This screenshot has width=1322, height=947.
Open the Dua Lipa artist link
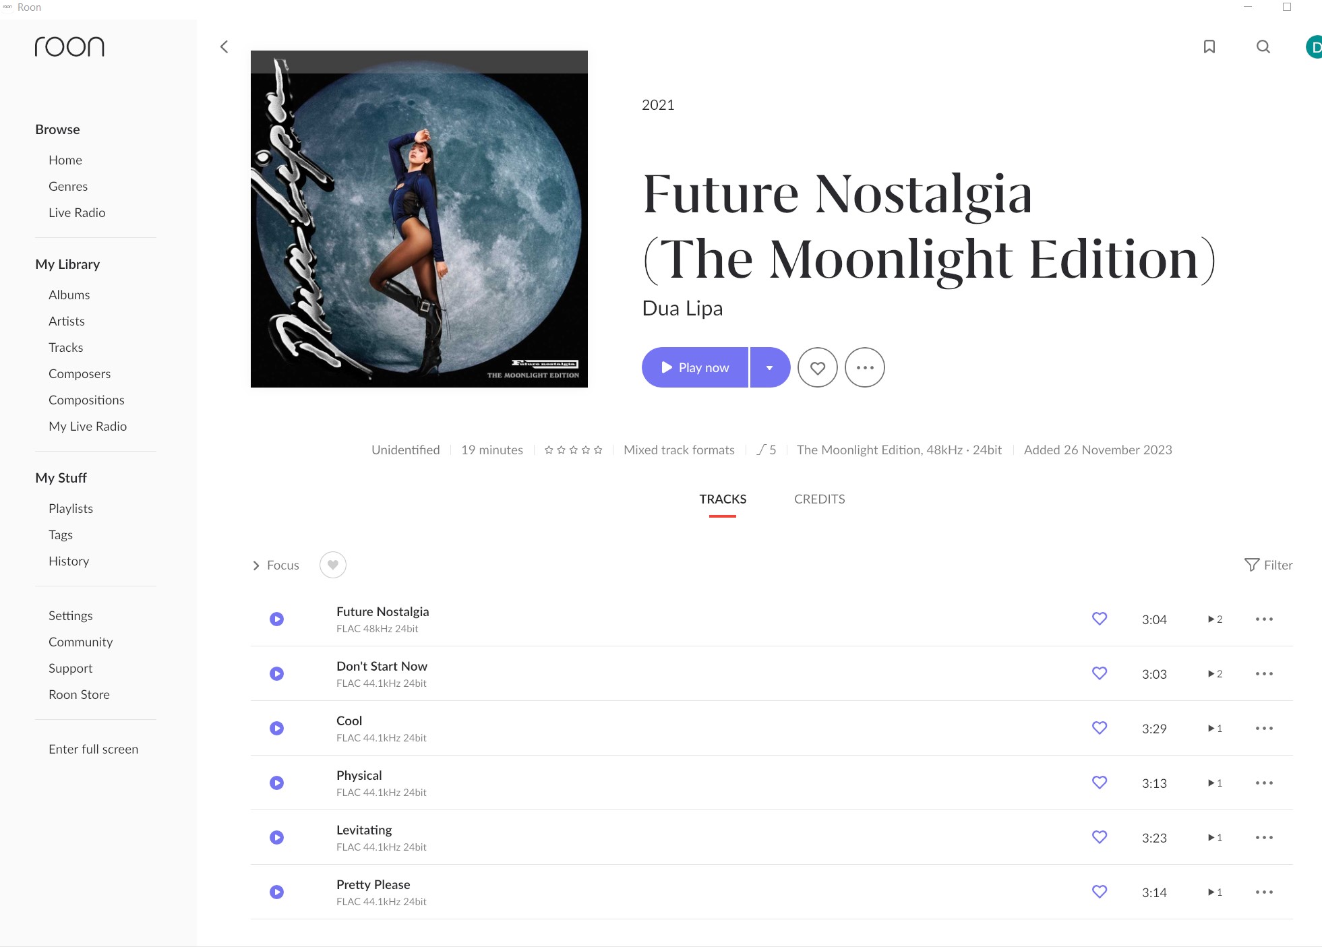pyautogui.click(x=682, y=308)
